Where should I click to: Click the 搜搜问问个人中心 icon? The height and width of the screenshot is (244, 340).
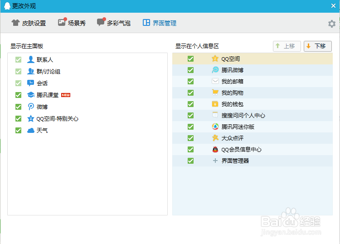215,115
